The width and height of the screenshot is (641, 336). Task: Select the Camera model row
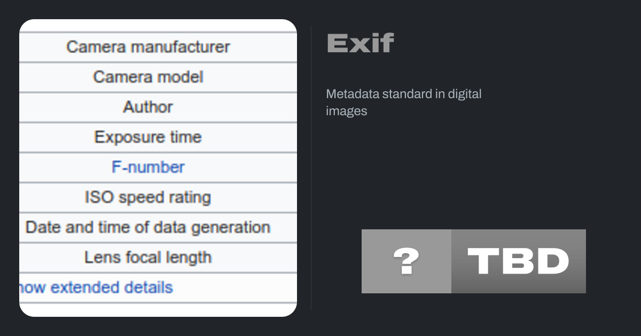pyautogui.click(x=148, y=77)
